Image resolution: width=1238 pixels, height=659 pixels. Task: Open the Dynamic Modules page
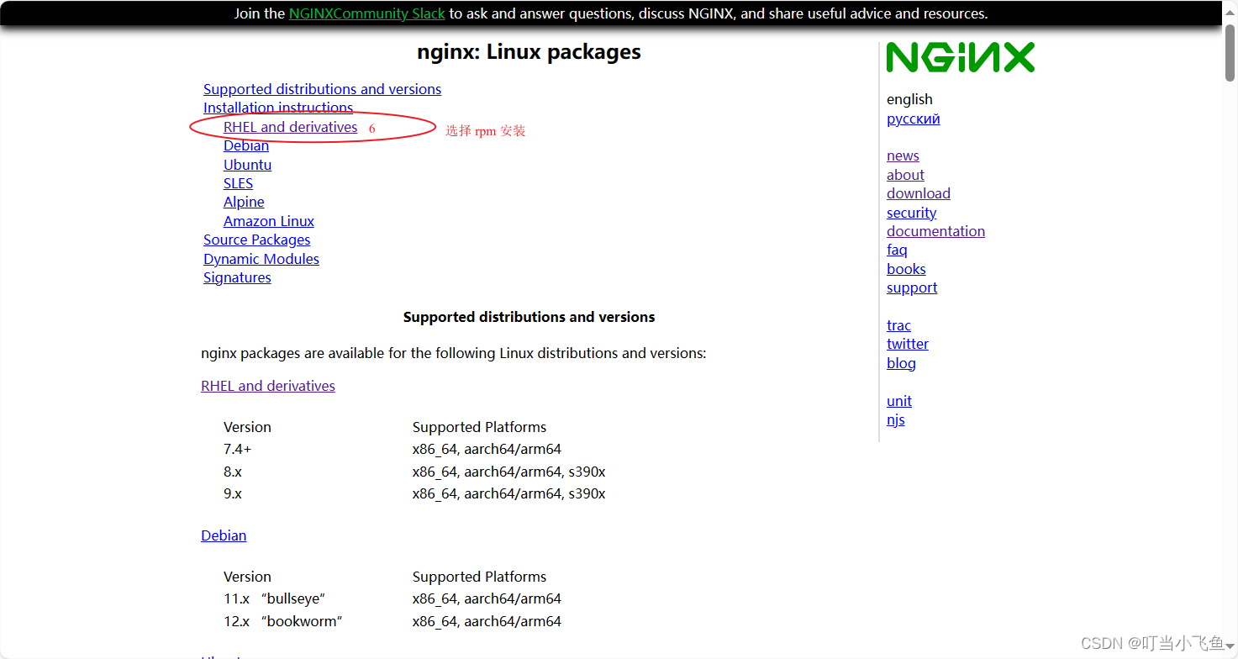point(261,259)
